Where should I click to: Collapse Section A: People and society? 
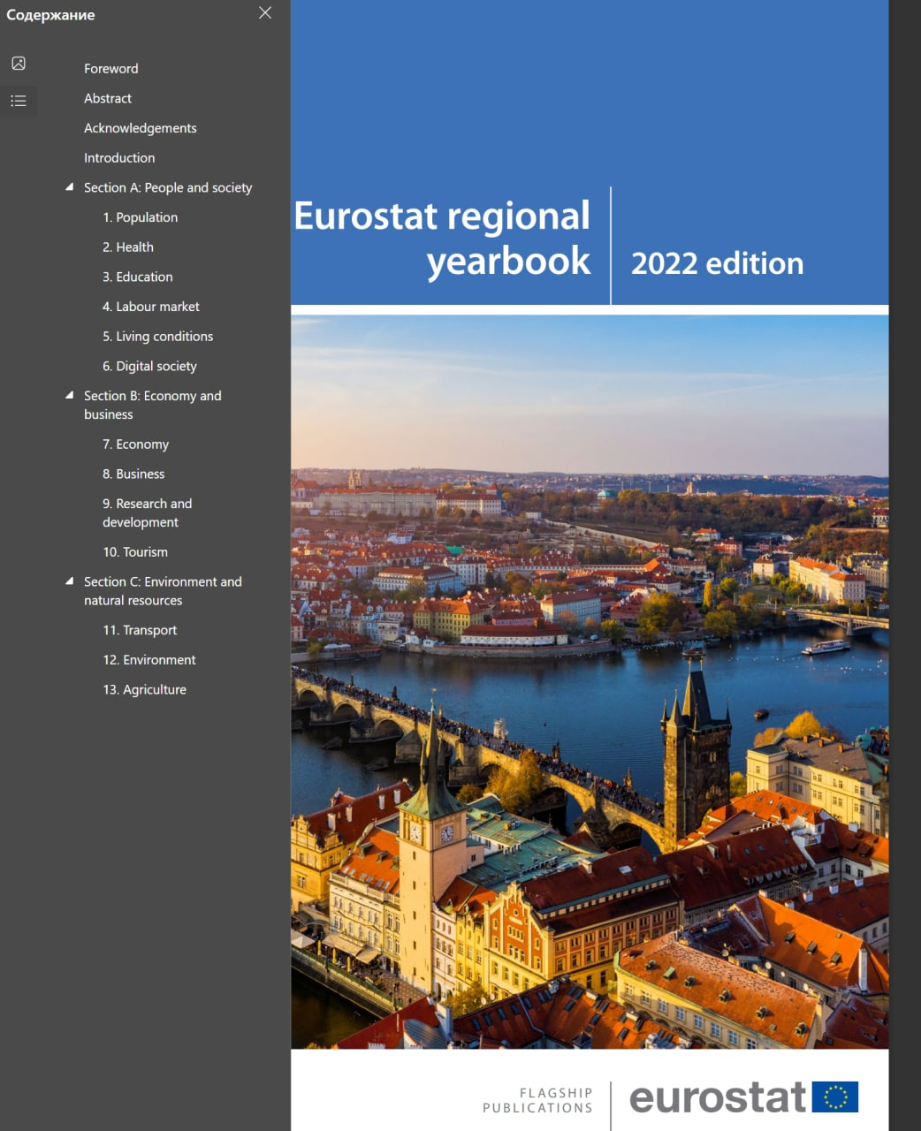click(x=70, y=186)
